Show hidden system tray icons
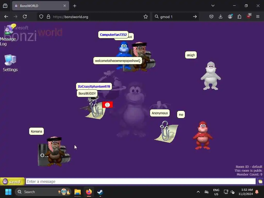The height and width of the screenshot is (198, 264). click(x=198, y=192)
